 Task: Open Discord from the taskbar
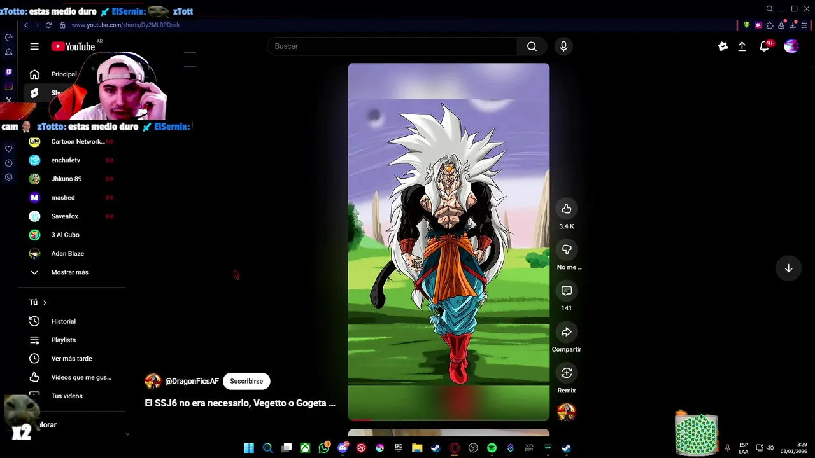point(343,448)
